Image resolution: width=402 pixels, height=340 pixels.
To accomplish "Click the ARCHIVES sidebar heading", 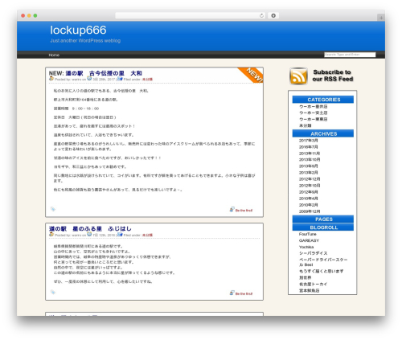I will click(323, 133).
